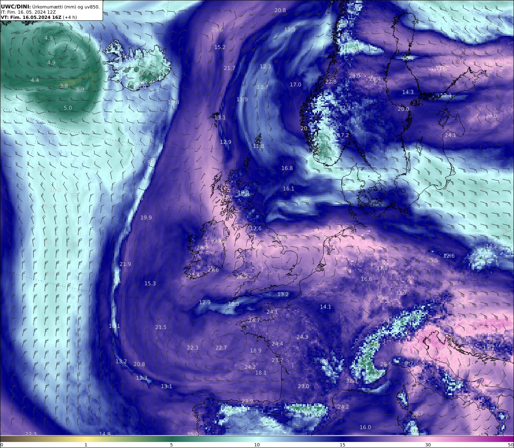The width and height of the screenshot is (514, 448).
Task: Click the 3.8 value in the green area
Action: tap(64, 86)
